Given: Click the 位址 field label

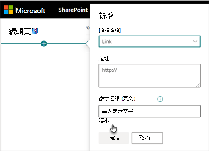Looking at the screenshot, I should pyautogui.click(x=104, y=58).
